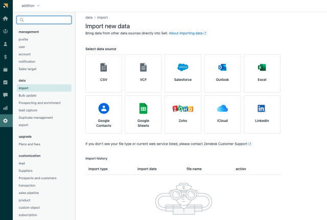Open Plans and fees page
327x220 pixels.
(30, 144)
